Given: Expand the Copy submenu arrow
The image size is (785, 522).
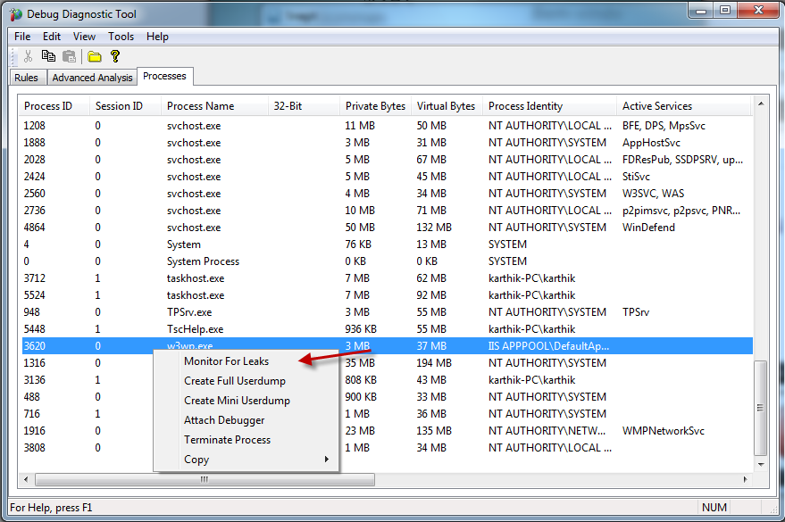Looking at the screenshot, I should (x=327, y=459).
